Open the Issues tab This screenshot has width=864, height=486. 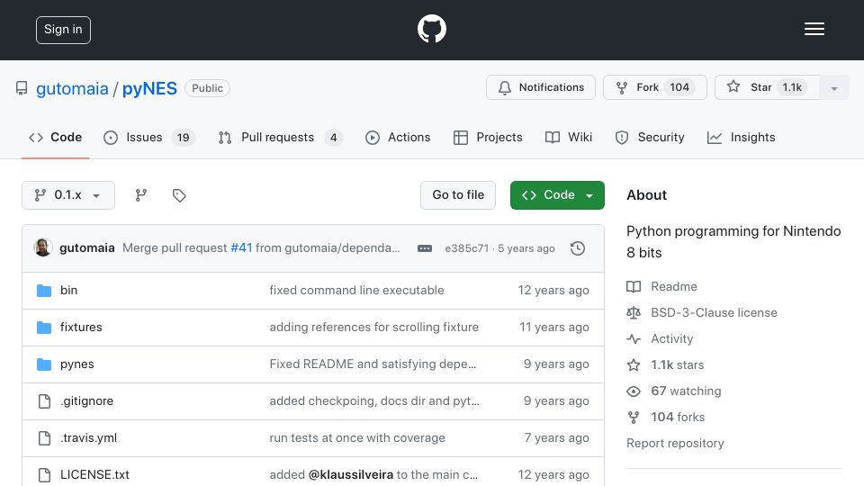tap(148, 137)
